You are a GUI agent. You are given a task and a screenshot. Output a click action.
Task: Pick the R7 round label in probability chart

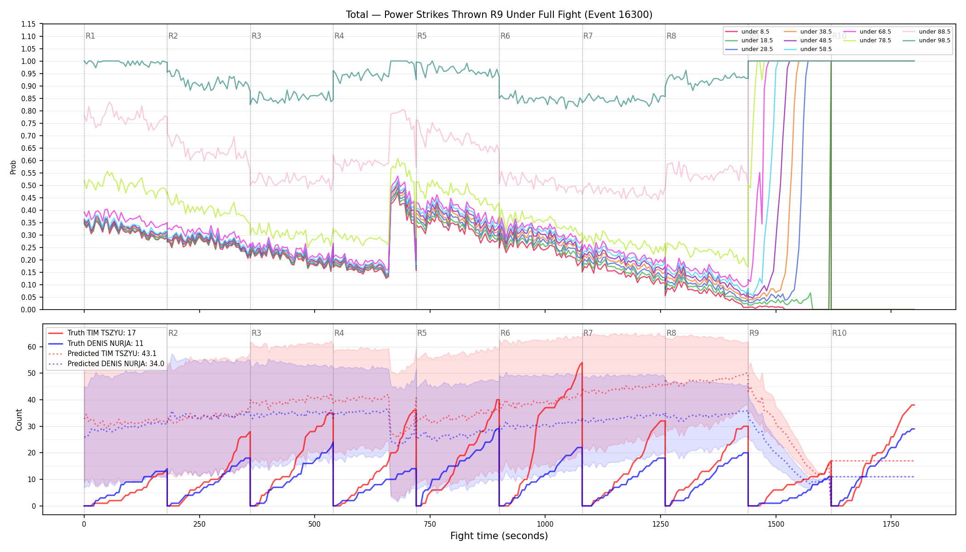click(588, 36)
